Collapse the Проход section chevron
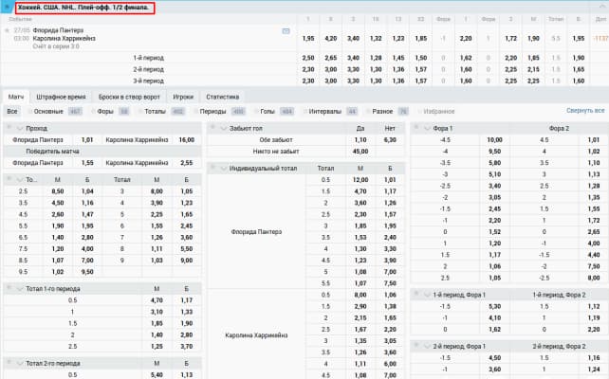 [x=20, y=128]
